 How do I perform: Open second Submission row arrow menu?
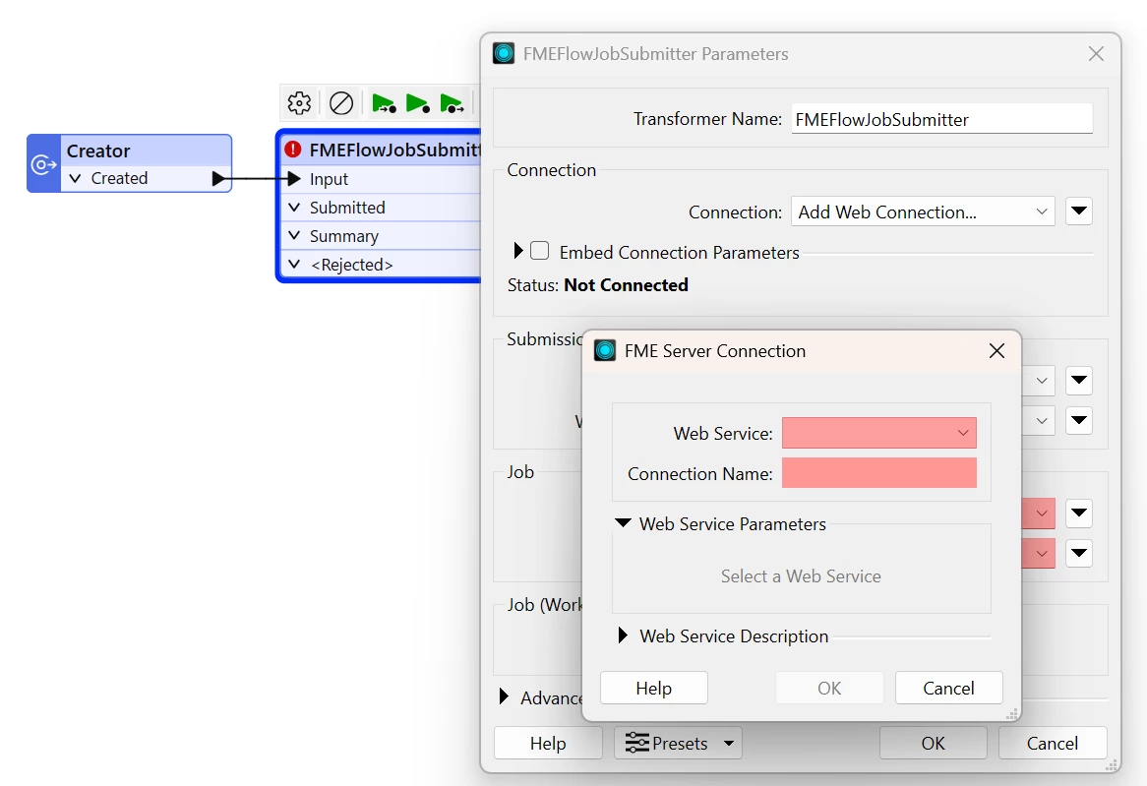(x=1079, y=421)
